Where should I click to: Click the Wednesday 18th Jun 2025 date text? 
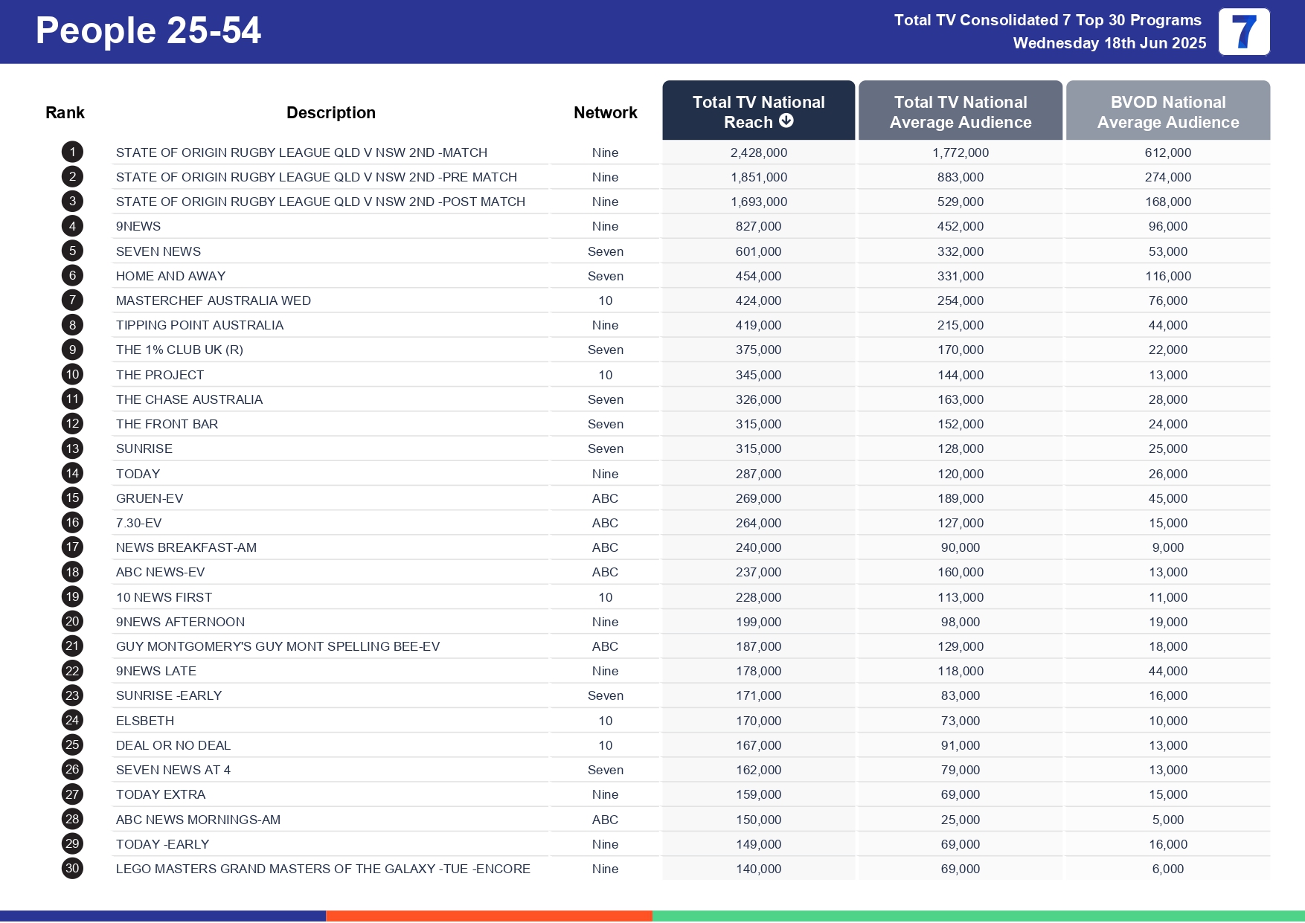click(x=1109, y=43)
